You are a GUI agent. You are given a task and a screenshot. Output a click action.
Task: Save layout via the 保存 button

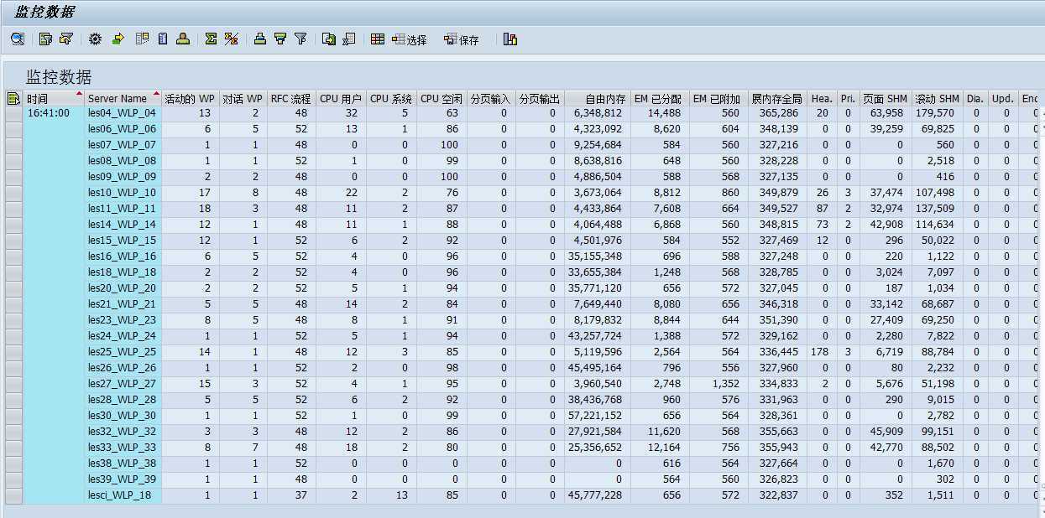click(x=462, y=39)
